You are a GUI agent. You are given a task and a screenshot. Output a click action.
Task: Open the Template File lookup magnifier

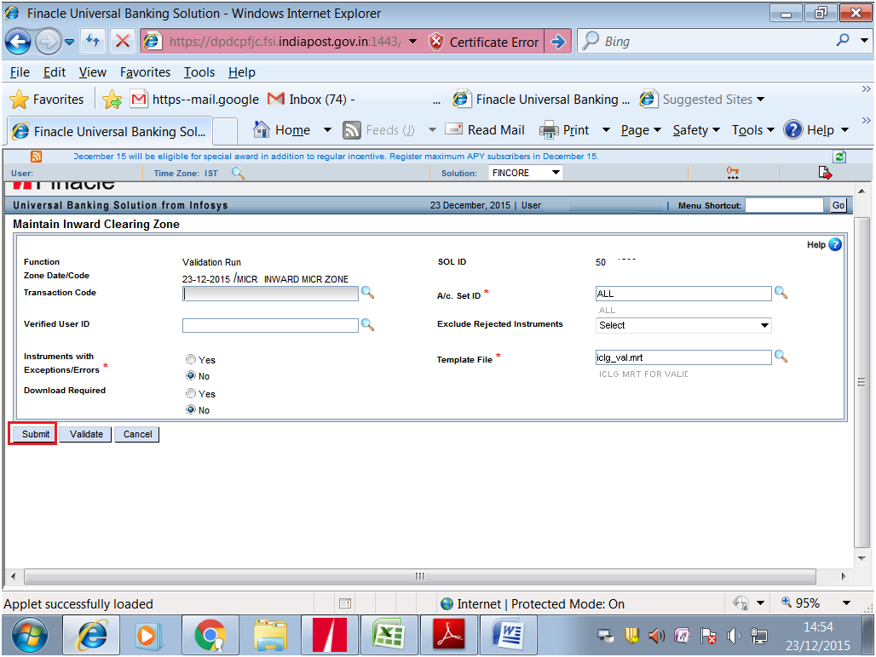tap(781, 357)
